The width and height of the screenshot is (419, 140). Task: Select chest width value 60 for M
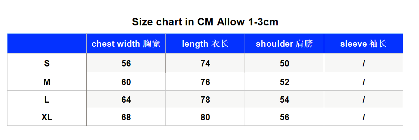tap(126, 82)
